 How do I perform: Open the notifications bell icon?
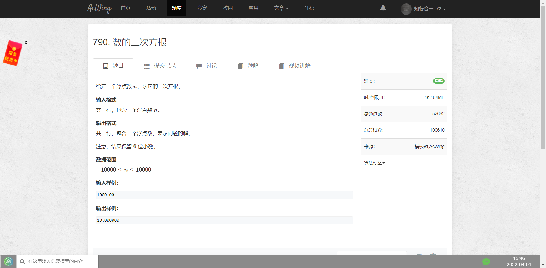[x=383, y=8]
